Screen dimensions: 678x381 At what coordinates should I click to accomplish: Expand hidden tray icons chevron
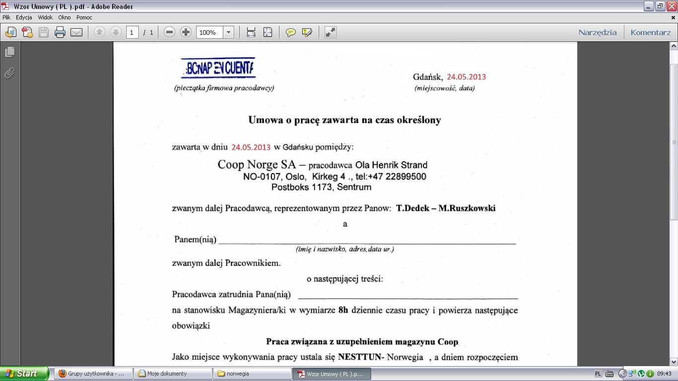pos(622,374)
